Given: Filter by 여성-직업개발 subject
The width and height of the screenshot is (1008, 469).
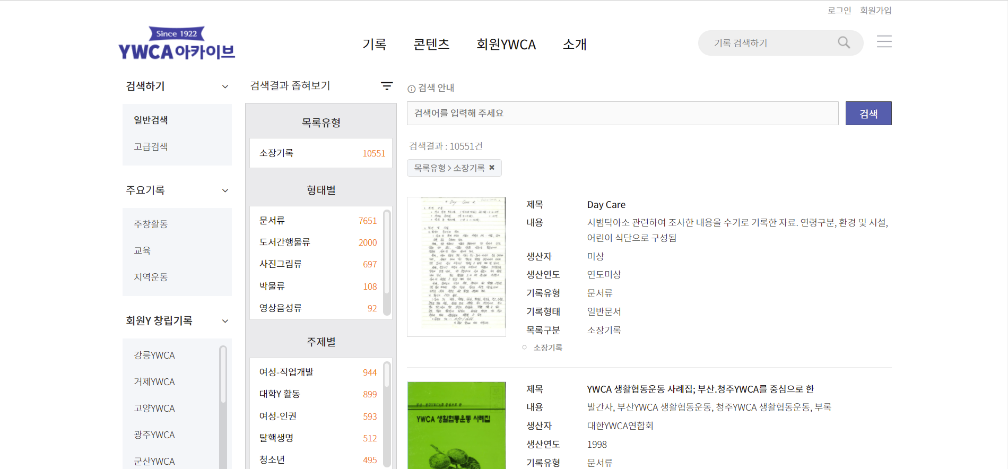Looking at the screenshot, I should 286,372.
